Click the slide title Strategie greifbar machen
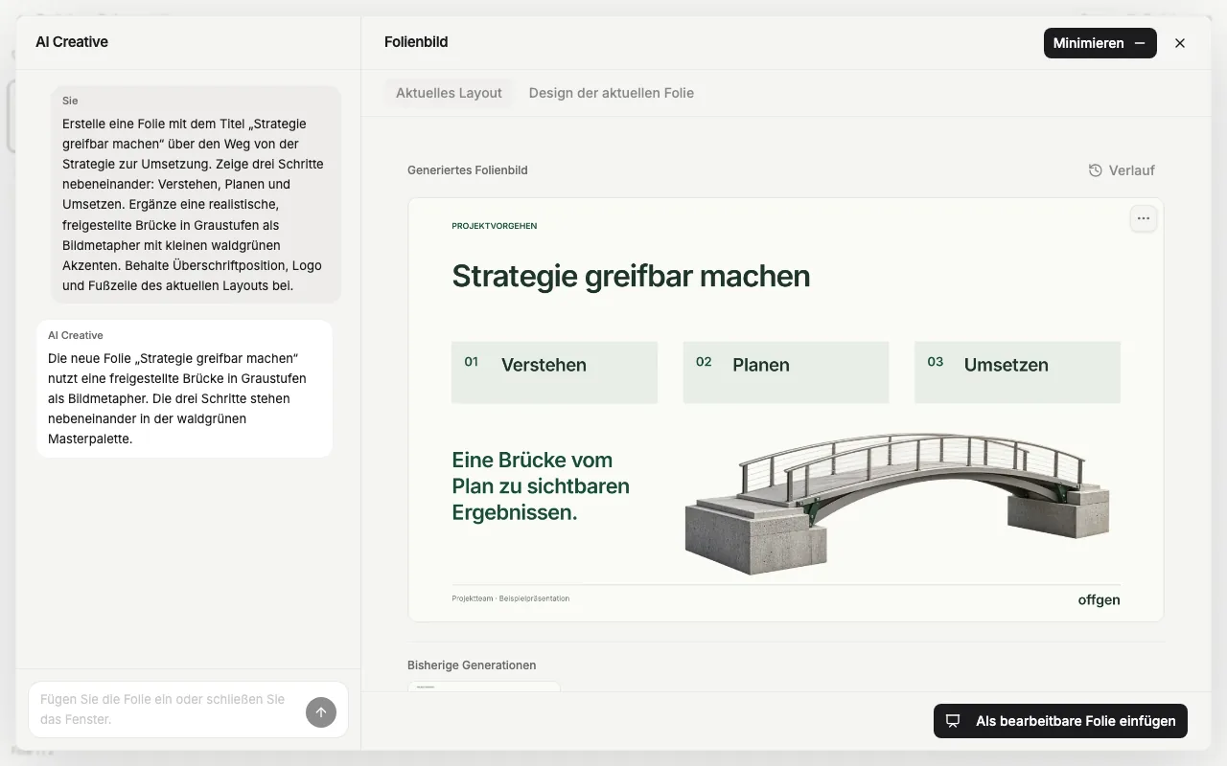 click(631, 276)
